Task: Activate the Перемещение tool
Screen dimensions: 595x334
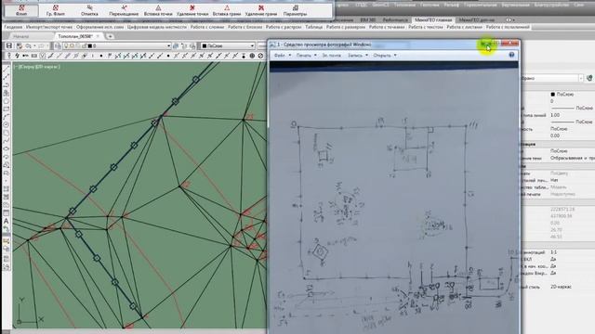Action: pyautogui.click(x=124, y=10)
